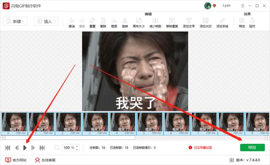Click the timeline scroll right arrow
This screenshot has height=165, width=270.
click(x=267, y=138)
